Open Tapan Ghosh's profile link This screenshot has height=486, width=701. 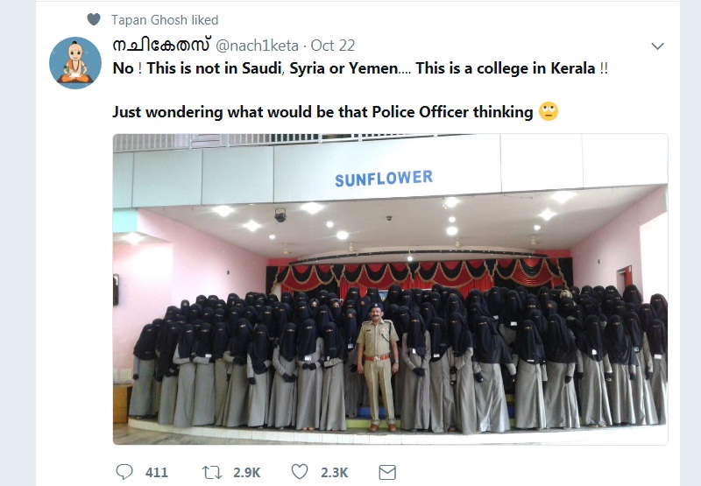[x=165, y=19]
